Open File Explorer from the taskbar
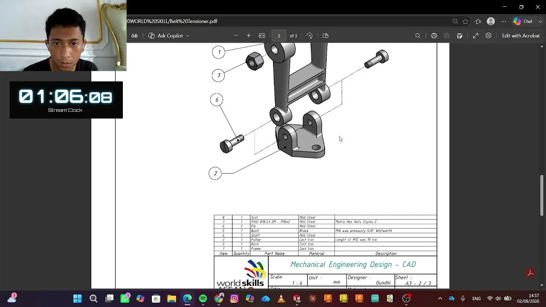Viewport: 546px width, 307px height. click(171, 298)
